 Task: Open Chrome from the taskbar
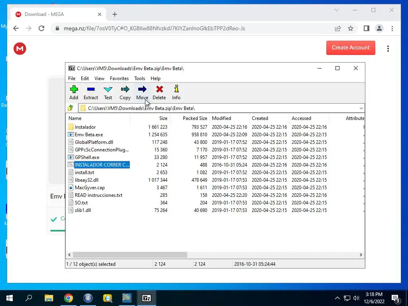tap(69, 298)
